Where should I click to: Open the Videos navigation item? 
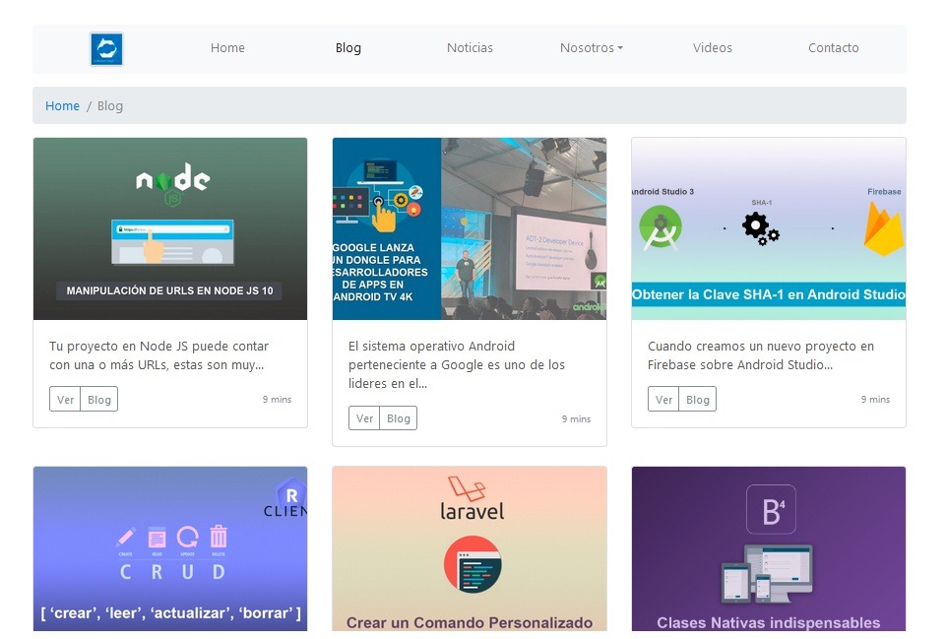(x=713, y=47)
